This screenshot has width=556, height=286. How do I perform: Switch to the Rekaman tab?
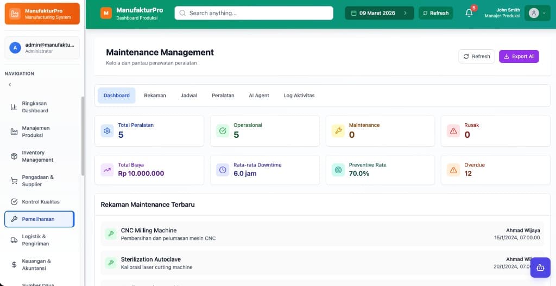coord(155,96)
